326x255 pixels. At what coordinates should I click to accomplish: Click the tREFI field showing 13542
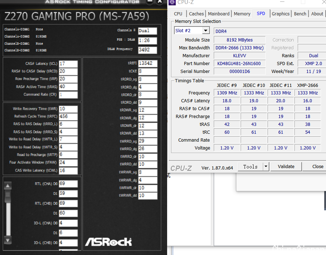pos(148,63)
